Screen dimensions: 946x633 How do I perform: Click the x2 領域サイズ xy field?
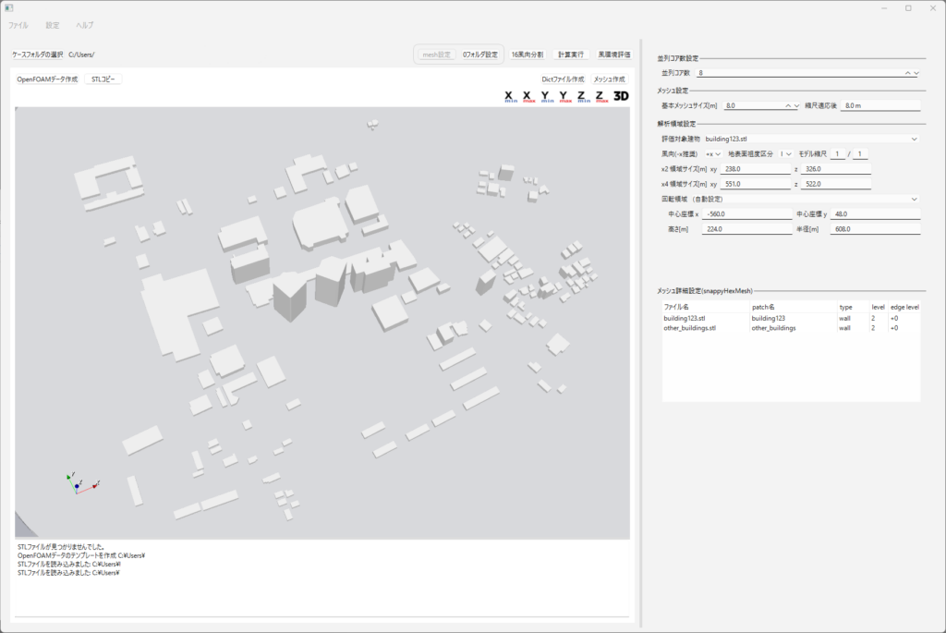756,169
